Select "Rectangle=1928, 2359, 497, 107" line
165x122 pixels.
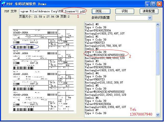105,107
